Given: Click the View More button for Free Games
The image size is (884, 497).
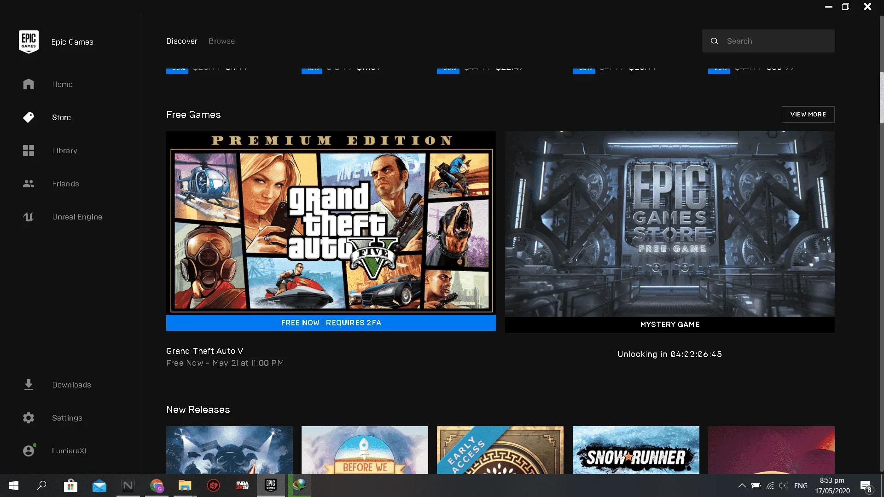Looking at the screenshot, I should tap(808, 115).
